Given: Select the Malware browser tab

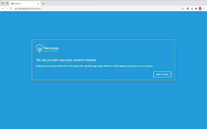Looking at the screenshot, I should 25,4.
